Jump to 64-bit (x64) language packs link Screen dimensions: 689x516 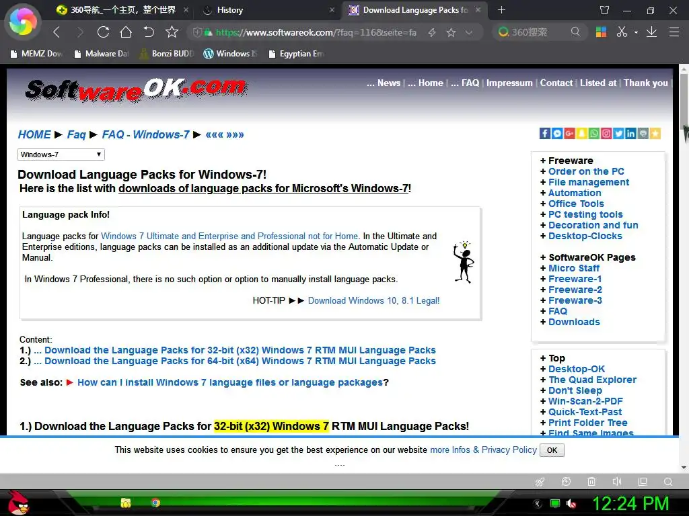(240, 361)
